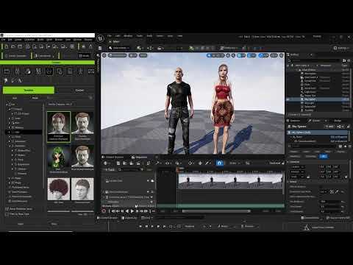353x265 pixels.
Task: Switch to the Sequencer tab
Action: click(140, 157)
